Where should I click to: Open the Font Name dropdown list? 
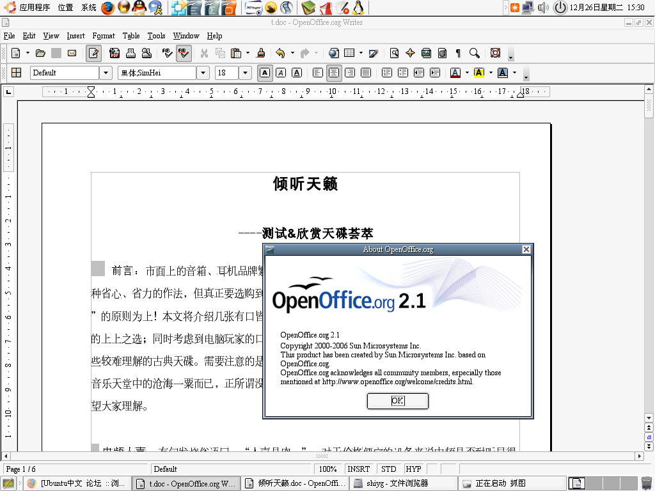[x=203, y=73]
